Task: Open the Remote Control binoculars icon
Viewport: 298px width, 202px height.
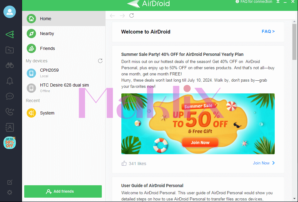Action: pos(10,65)
